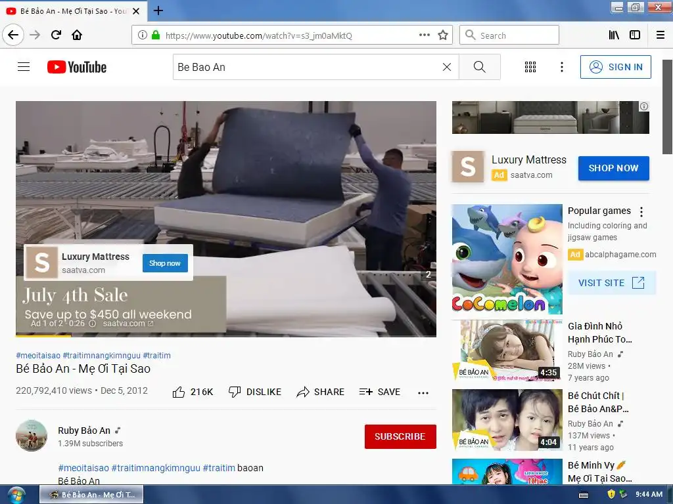Click the page vertical scrollbar thumb
This screenshot has width=673, height=504.
(x=668, y=107)
